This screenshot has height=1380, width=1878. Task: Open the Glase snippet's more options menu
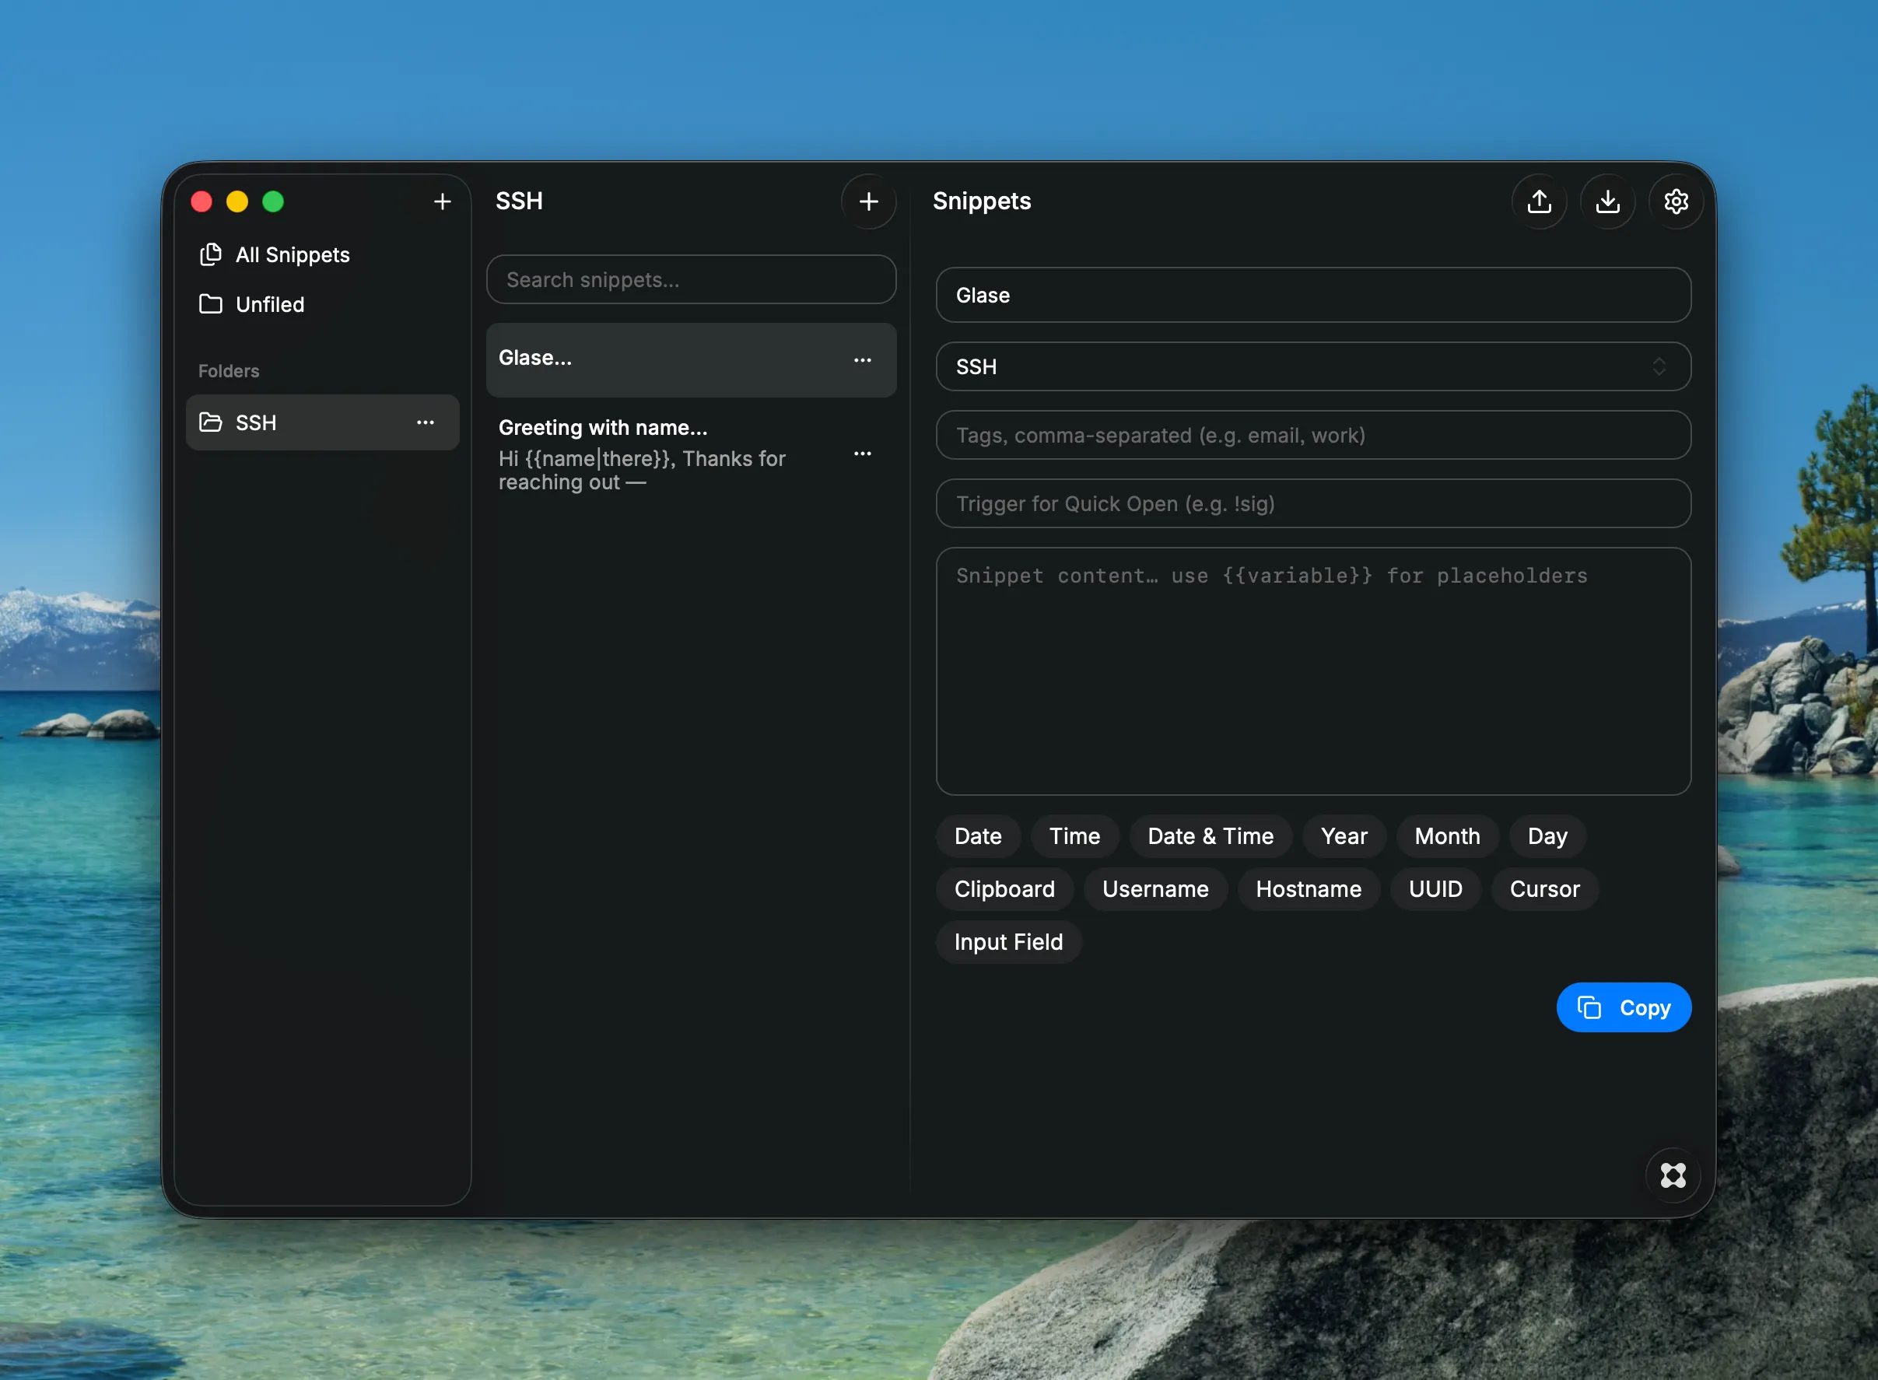pyautogui.click(x=862, y=360)
